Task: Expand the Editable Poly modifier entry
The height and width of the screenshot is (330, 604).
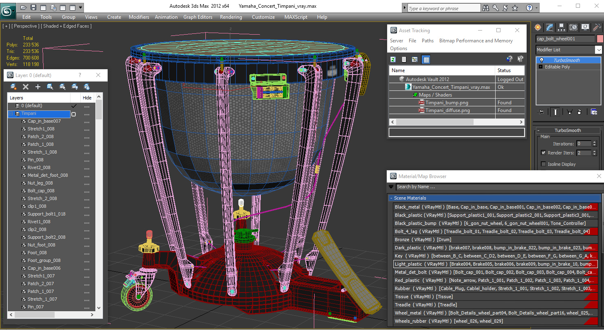Action: coord(541,67)
